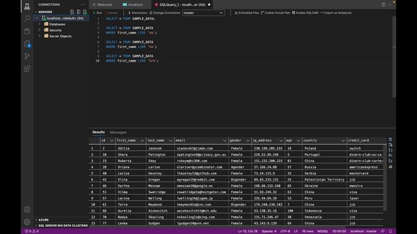Collapse the localhost server node

coord(36,18)
